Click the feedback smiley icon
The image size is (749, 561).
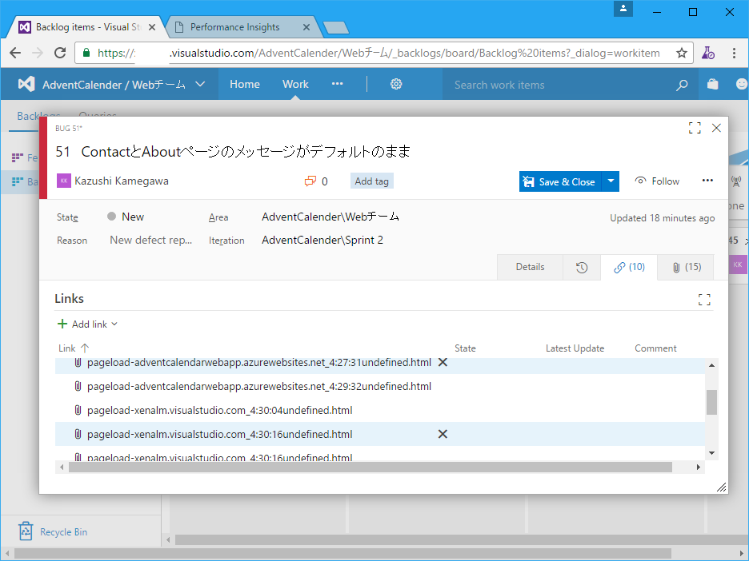[741, 85]
